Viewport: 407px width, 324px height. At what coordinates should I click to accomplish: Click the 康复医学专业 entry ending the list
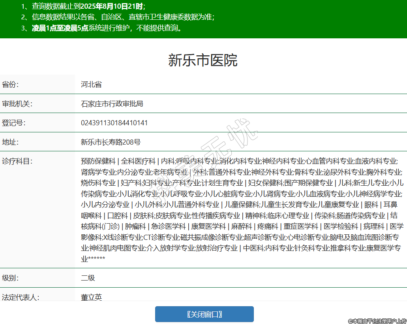(383, 248)
